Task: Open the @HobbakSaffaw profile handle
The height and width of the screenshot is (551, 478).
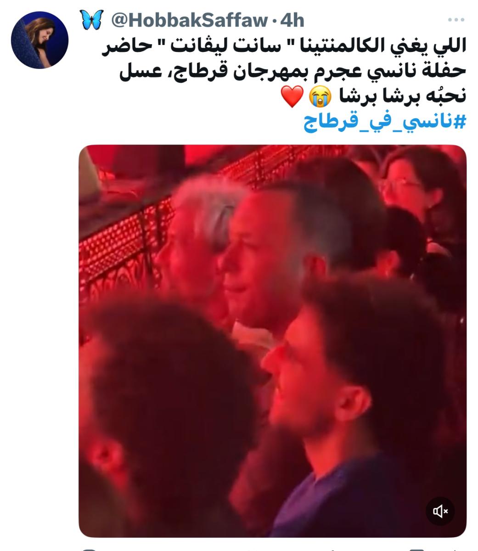Action: [190, 20]
